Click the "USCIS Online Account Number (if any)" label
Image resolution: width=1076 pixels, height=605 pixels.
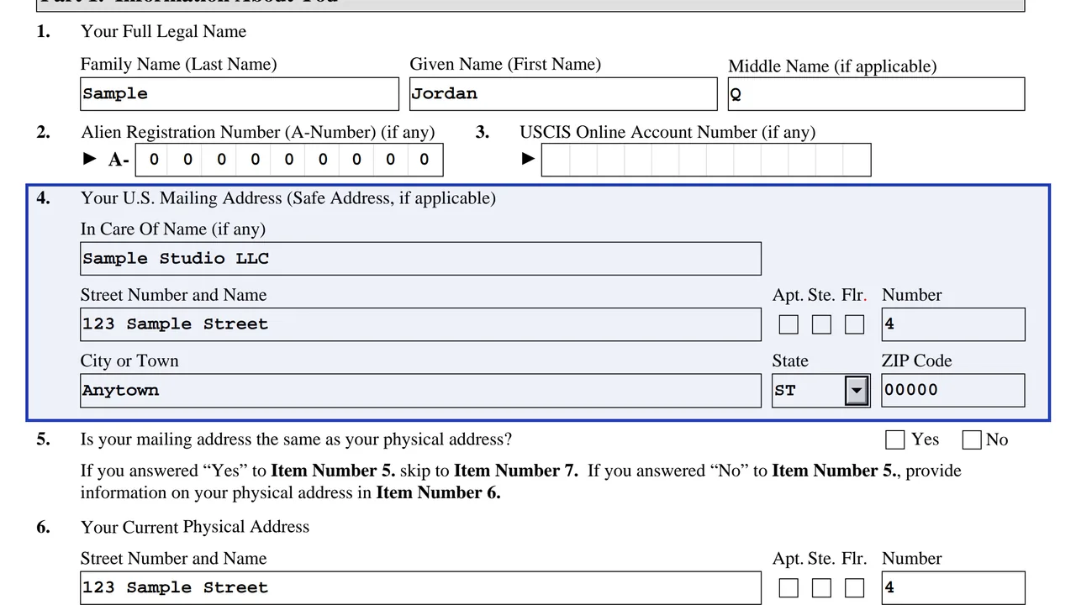coord(667,133)
